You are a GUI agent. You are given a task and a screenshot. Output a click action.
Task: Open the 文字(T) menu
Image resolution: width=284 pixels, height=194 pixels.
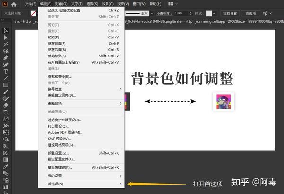(77, 4)
